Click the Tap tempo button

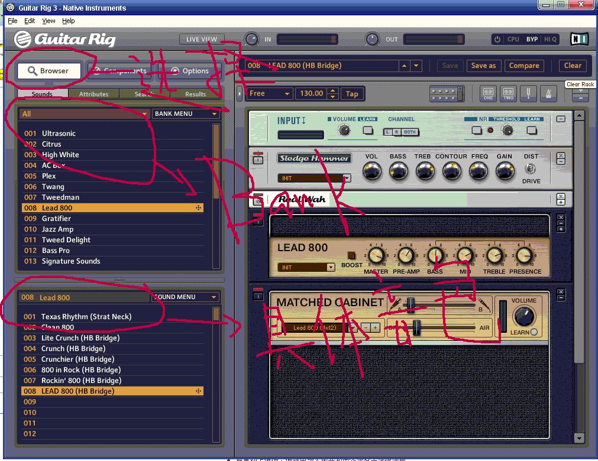tap(351, 94)
